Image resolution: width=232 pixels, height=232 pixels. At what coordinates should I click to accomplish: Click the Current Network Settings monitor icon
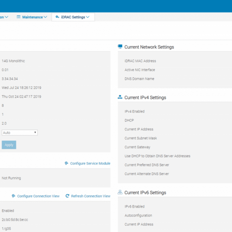(120, 47)
